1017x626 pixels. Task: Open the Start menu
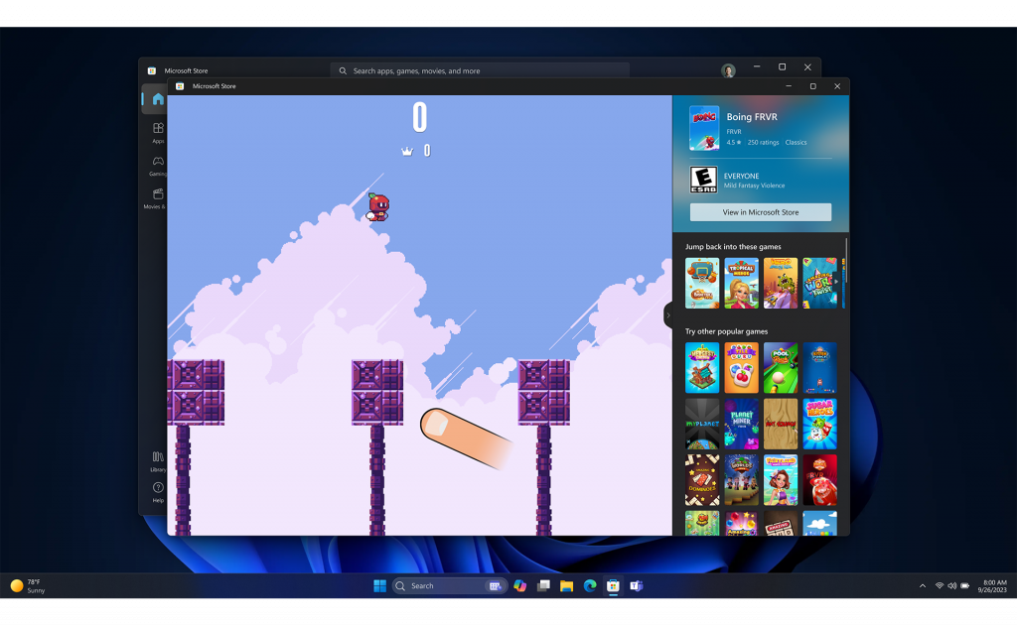(379, 585)
